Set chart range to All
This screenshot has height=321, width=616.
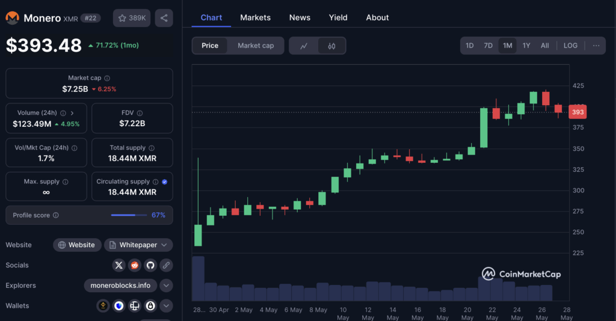544,46
